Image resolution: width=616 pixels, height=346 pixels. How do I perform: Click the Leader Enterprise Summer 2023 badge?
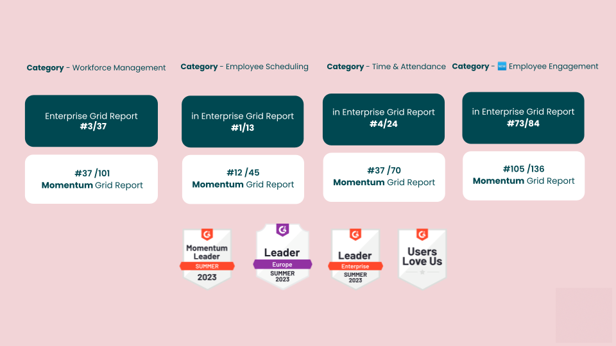coord(355,259)
